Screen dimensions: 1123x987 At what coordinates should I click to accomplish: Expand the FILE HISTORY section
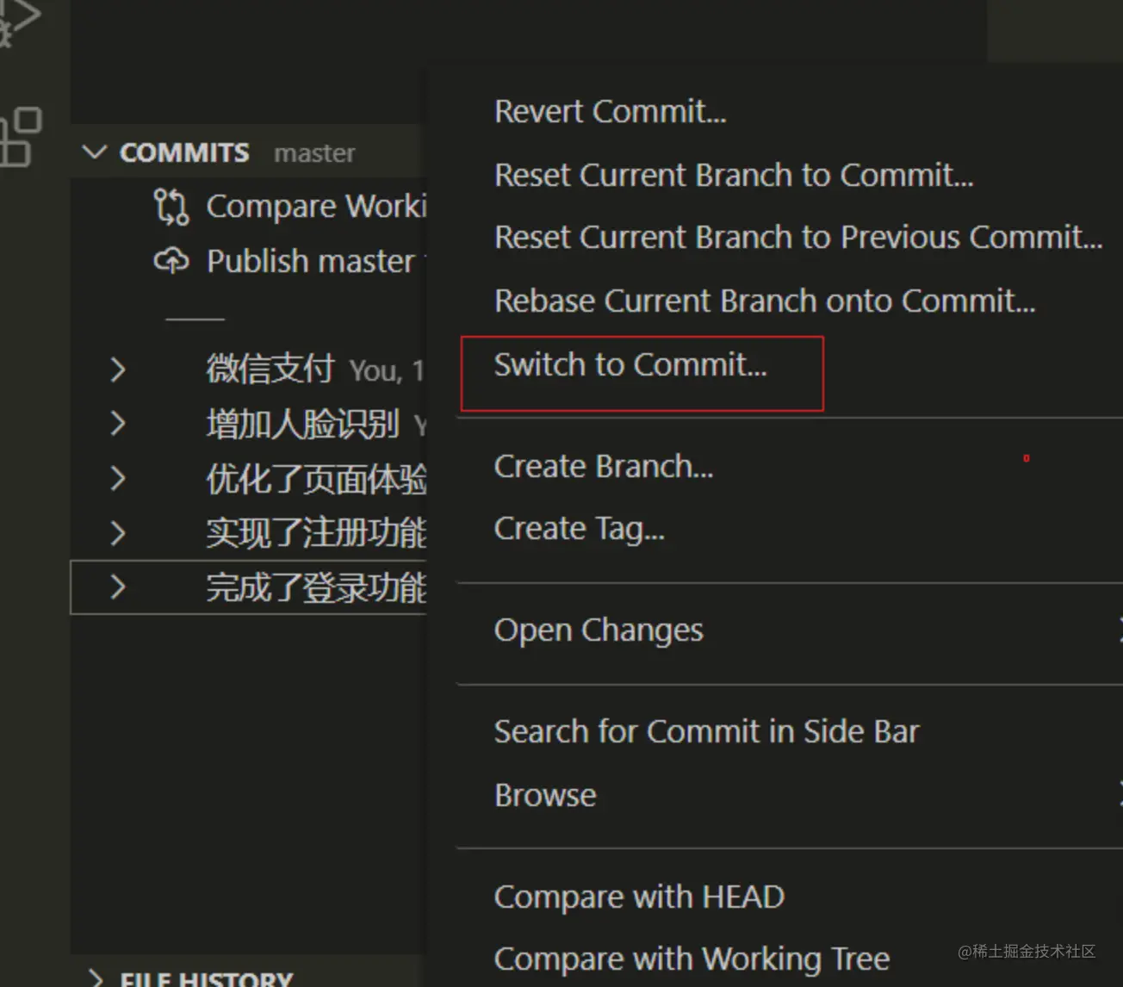(96, 978)
